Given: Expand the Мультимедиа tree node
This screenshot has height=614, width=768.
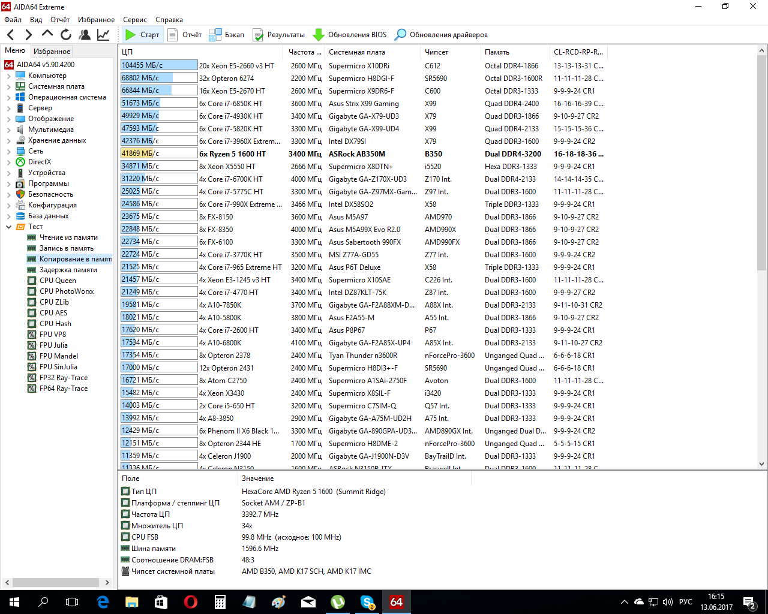Looking at the screenshot, I should tap(8, 130).
